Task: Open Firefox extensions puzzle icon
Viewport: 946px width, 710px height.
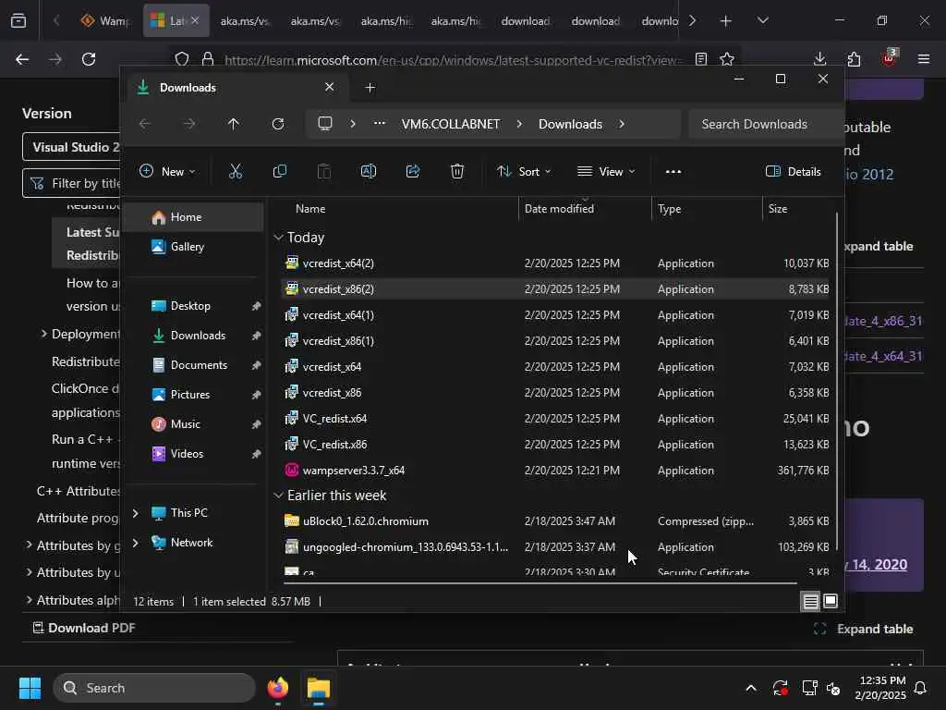Action: 854,59
